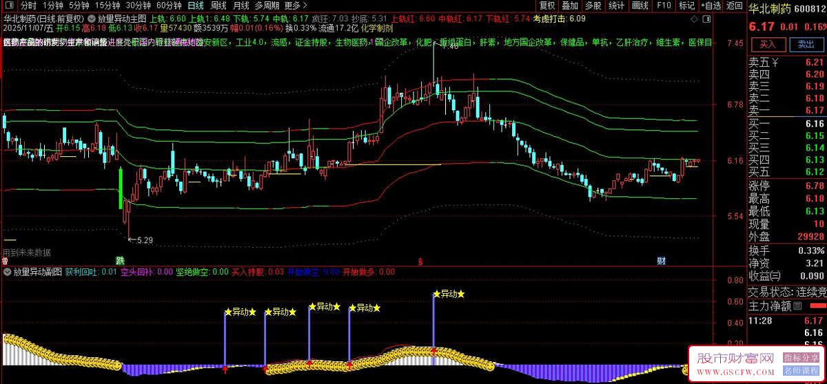827x384 pixels.
Task: Click the 返回 back button
Action: pos(735,6)
